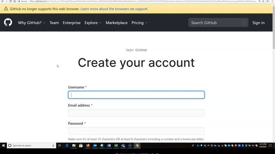The image size is (275, 154).
Task: Open Firefox from the taskbar
Action: [88, 145]
